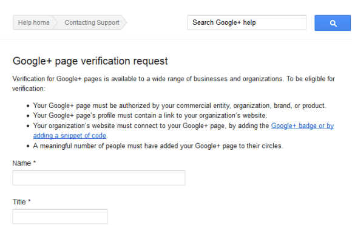The width and height of the screenshot is (352, 225).
Task: Click into the Name text field
Action: [x=98, y=178]
